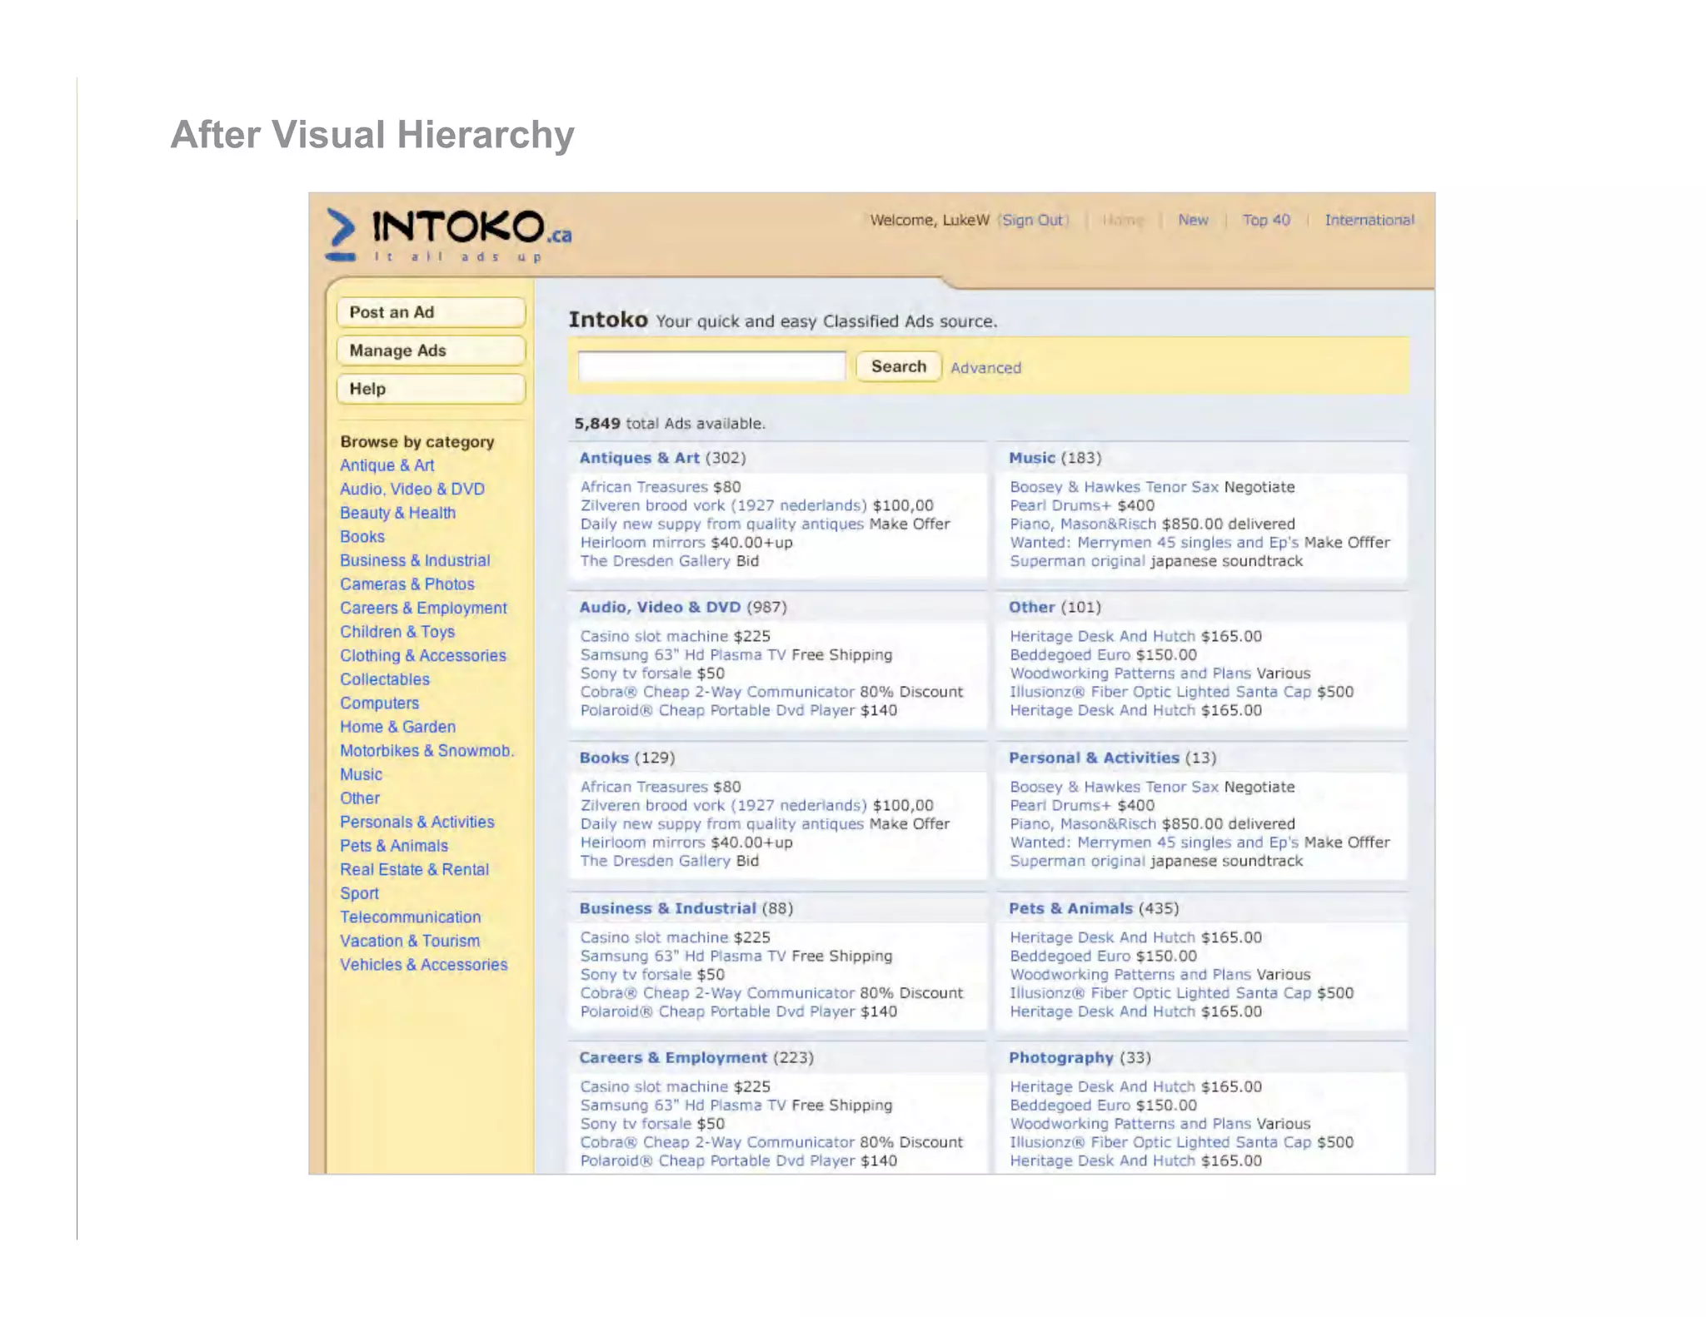
Task: Browse Motorbikes & Snowmob. category
Action: click(x=426, y=751)
